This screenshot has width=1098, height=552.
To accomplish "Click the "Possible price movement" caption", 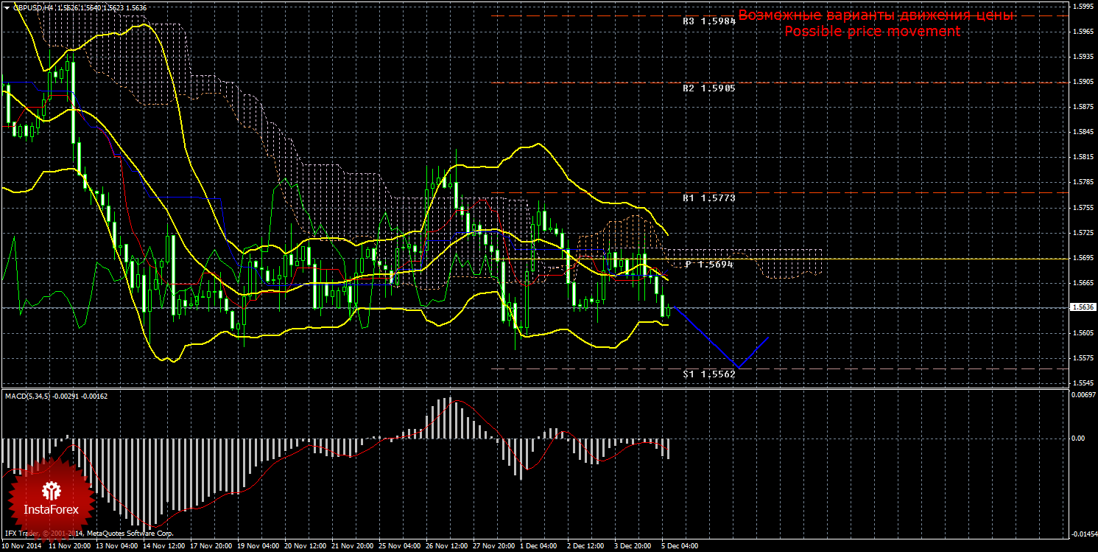I will click(872, 32).
